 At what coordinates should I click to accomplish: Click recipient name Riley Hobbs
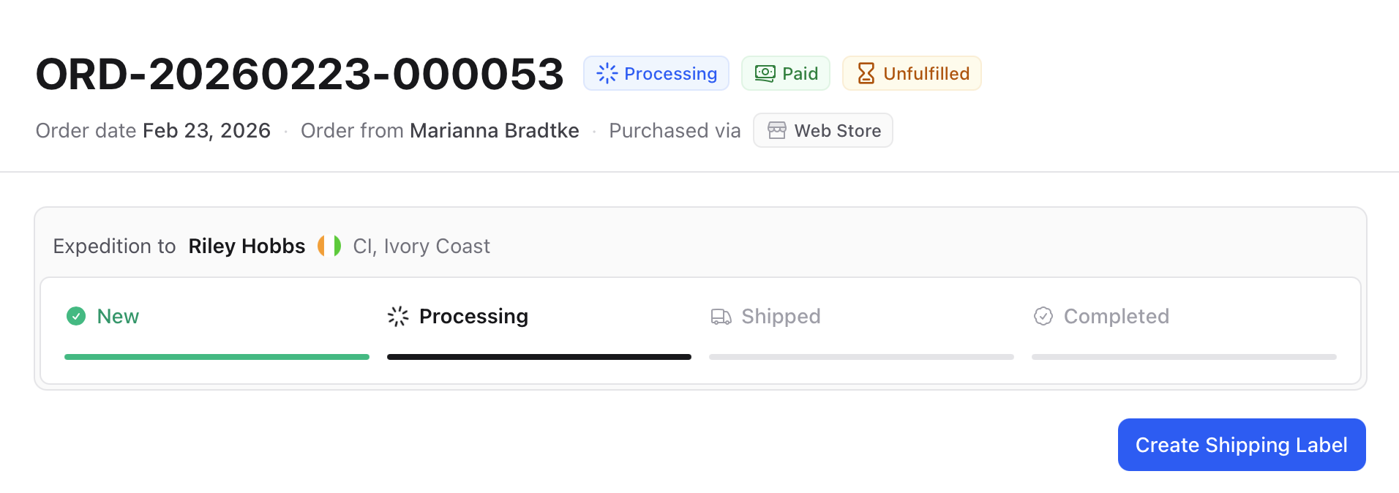click(247, 246)
